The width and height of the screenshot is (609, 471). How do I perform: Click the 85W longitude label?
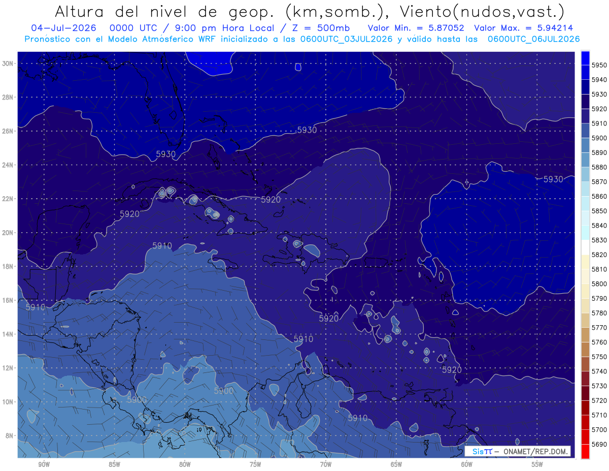pyautogui.click(x=114, y=464)
